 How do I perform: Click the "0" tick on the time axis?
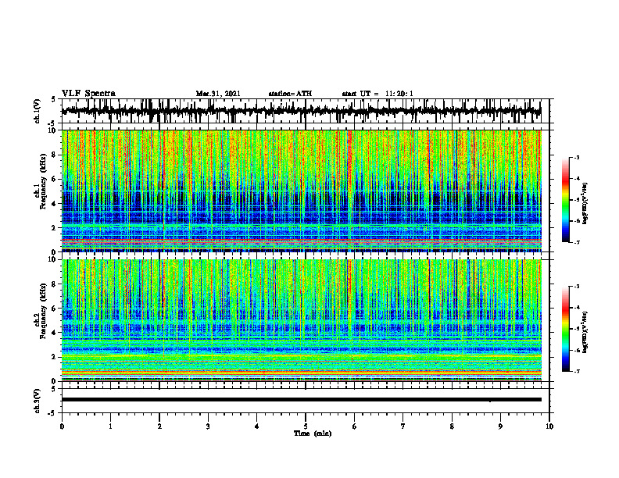pyautogui.click(x=62, y=426)
